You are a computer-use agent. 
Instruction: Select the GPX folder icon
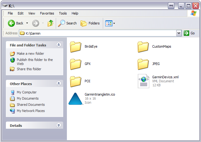point(76,64)
